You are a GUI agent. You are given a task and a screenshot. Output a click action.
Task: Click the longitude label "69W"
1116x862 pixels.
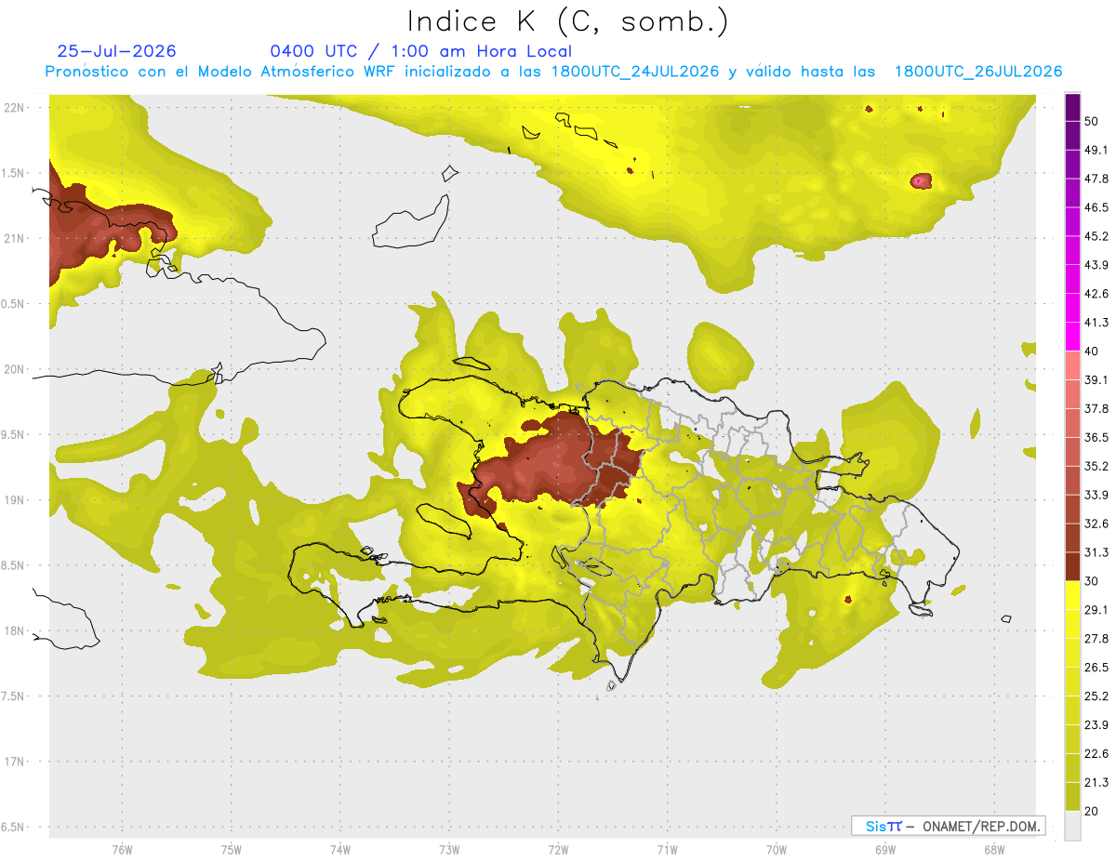coord(885,850)
